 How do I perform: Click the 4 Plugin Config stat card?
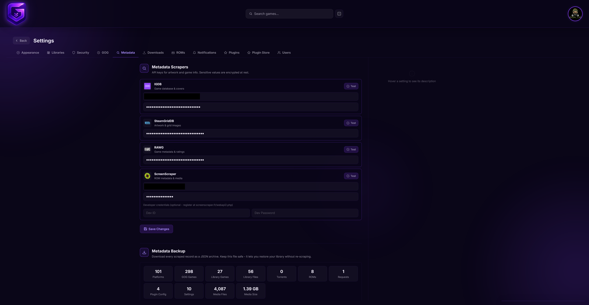[x=158, y=291]
